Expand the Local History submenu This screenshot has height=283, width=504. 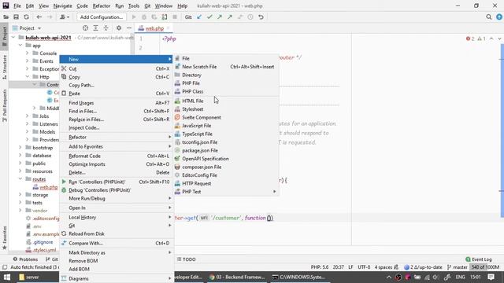tap(117, 217)
